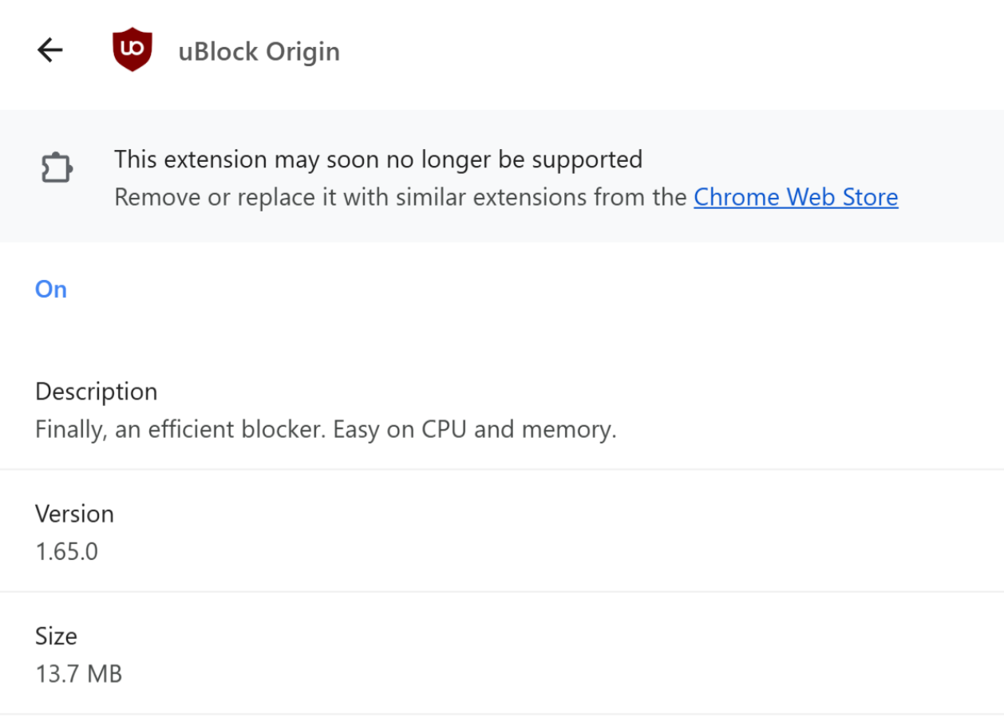Viewport: 1004px width, 718px height.
Task: Select the "may soon no longer be supported" warning
Action: (378, 160)
